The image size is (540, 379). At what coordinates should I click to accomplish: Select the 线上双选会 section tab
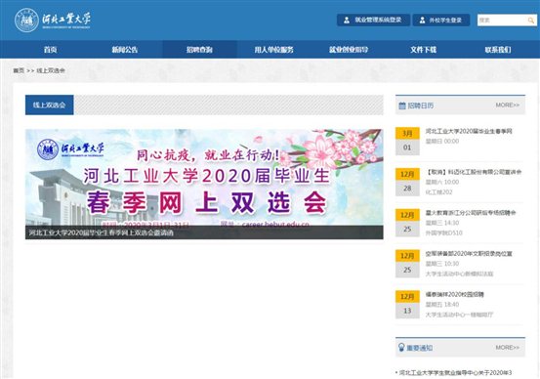click(x=49, y=105)
